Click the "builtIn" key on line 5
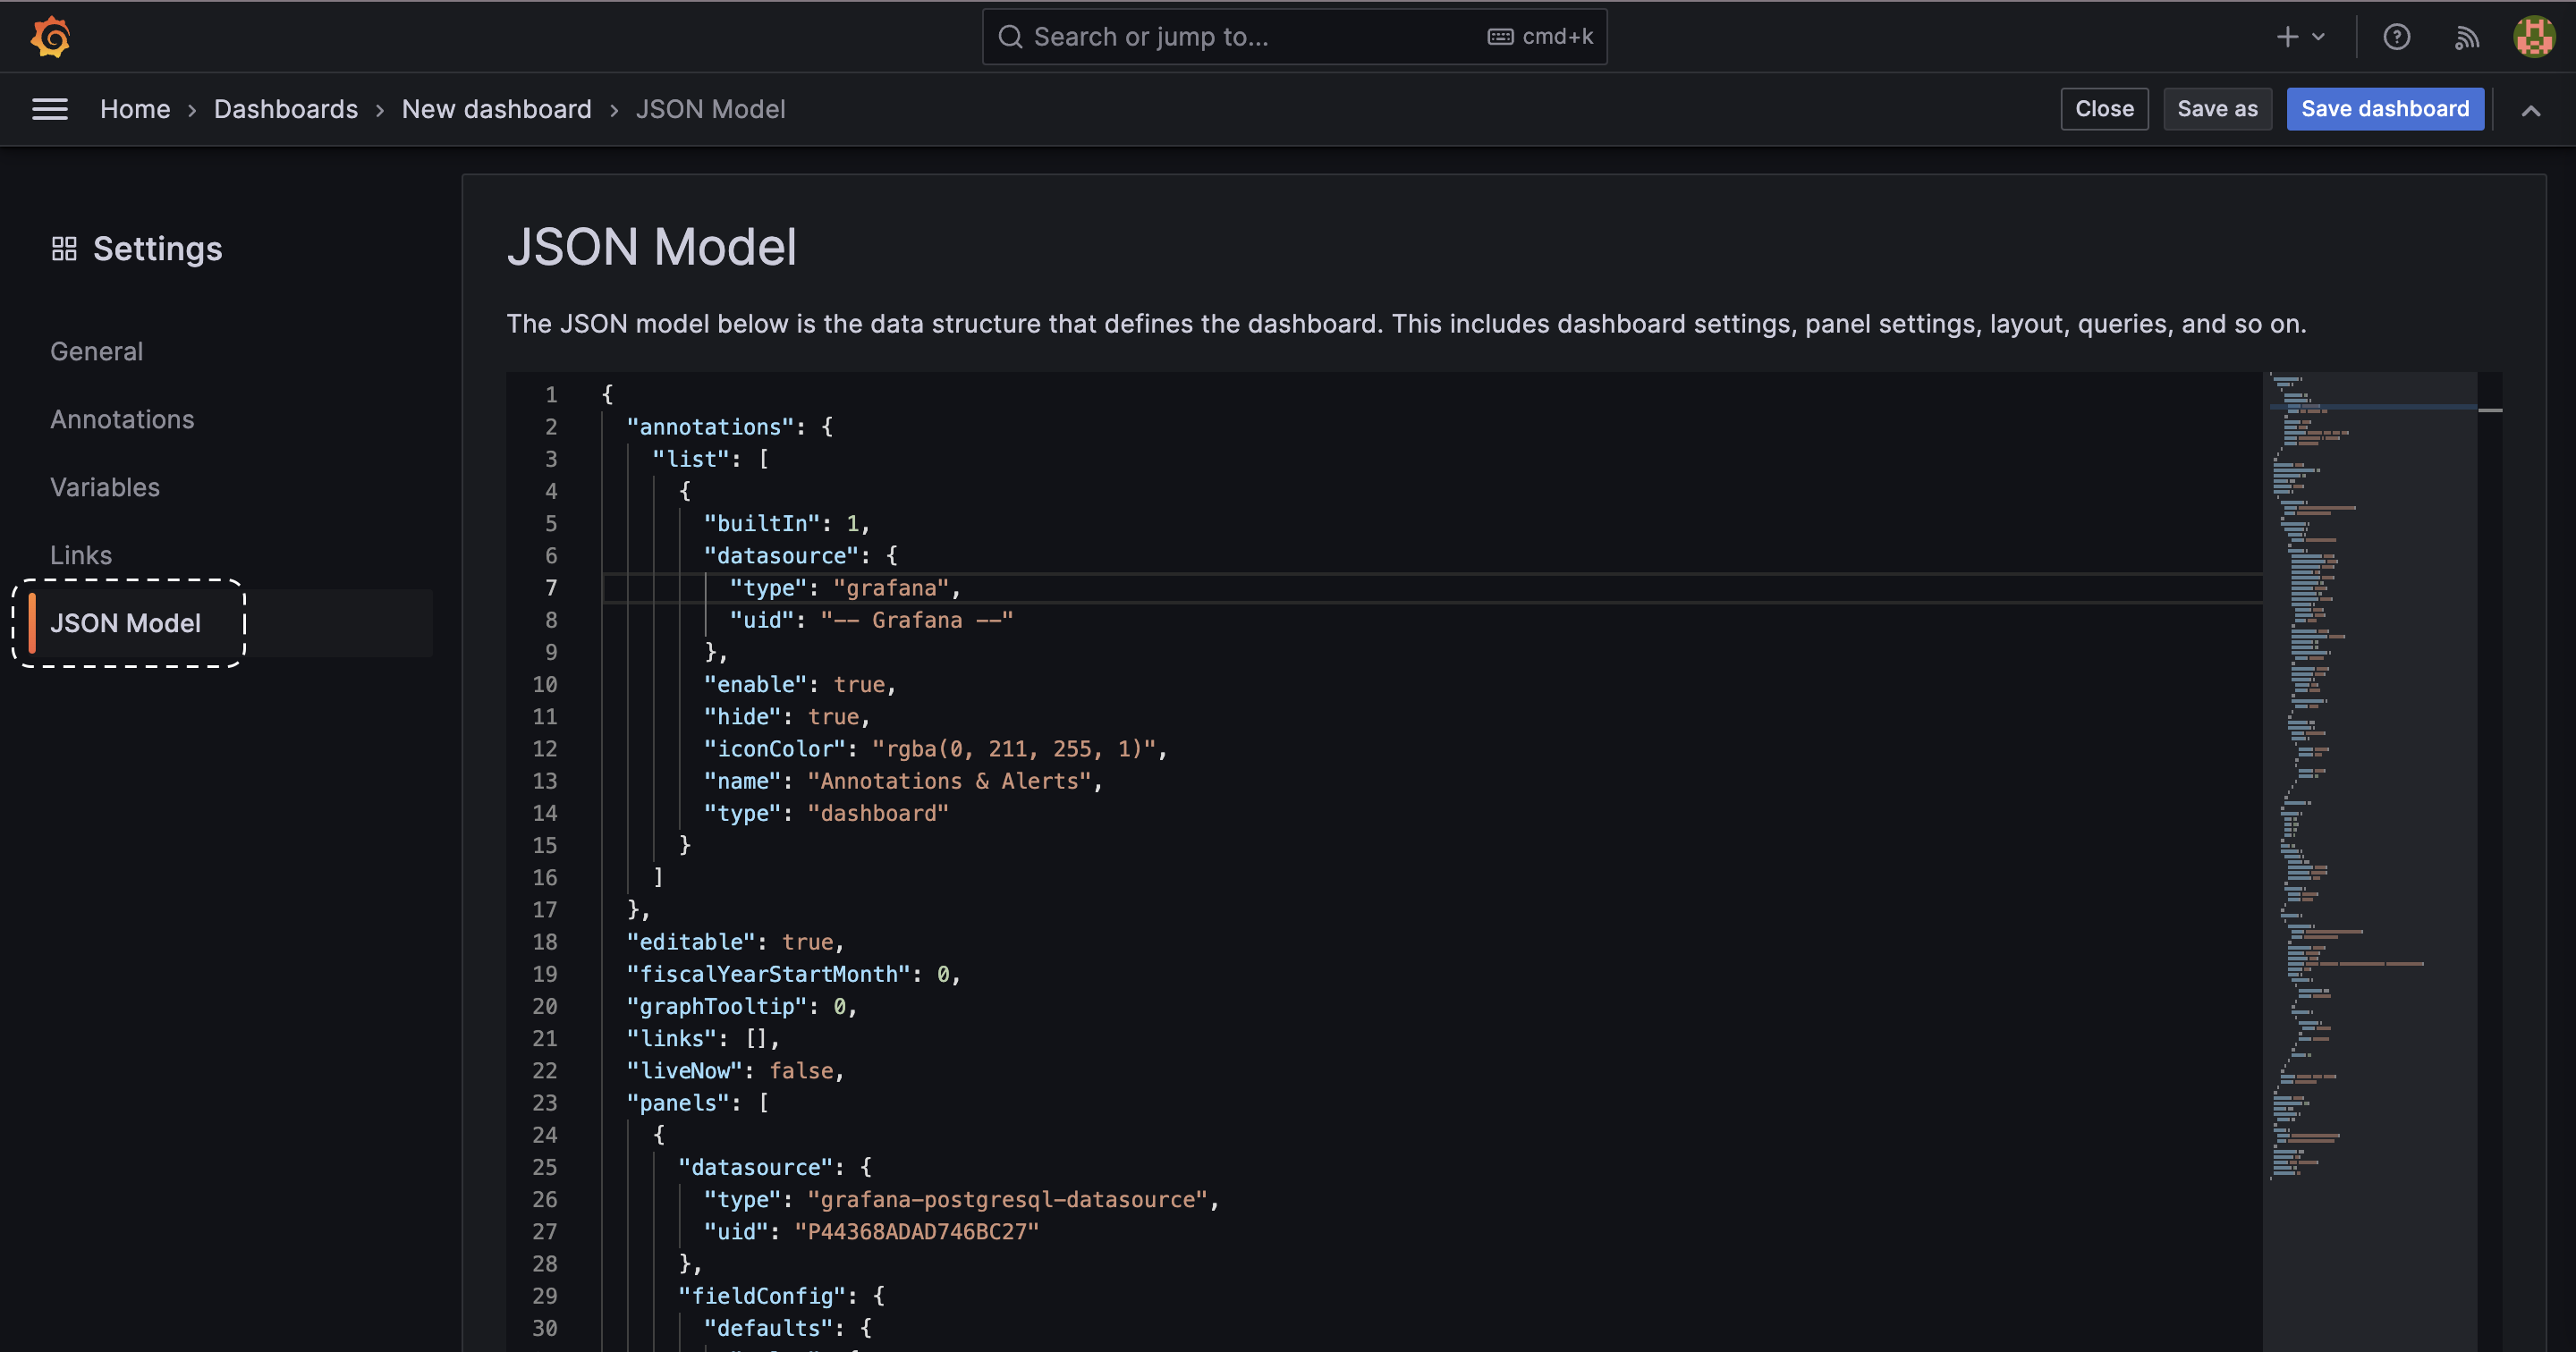This screenshot has height=1352, width=2576. click(x=762, y=524)
